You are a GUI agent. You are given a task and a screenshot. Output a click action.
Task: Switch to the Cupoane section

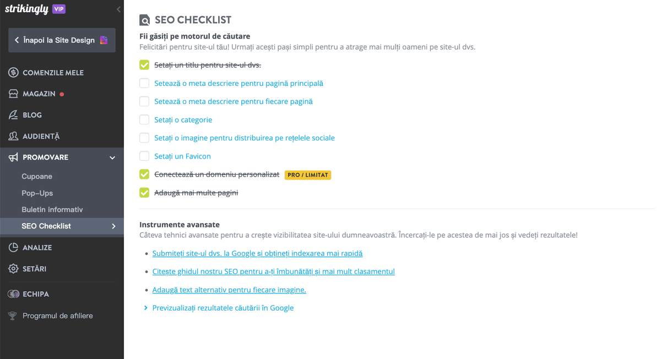tap(36, 176)
